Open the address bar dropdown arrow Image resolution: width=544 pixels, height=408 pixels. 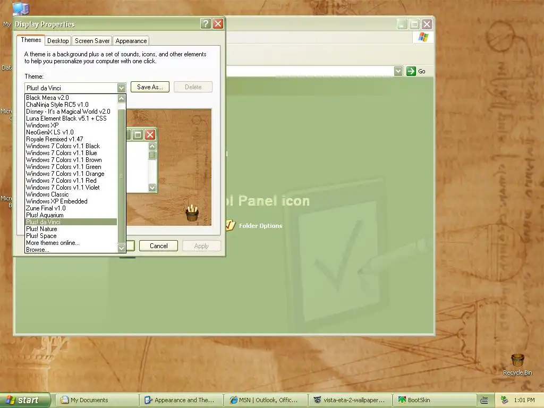[x=398, y=71]
